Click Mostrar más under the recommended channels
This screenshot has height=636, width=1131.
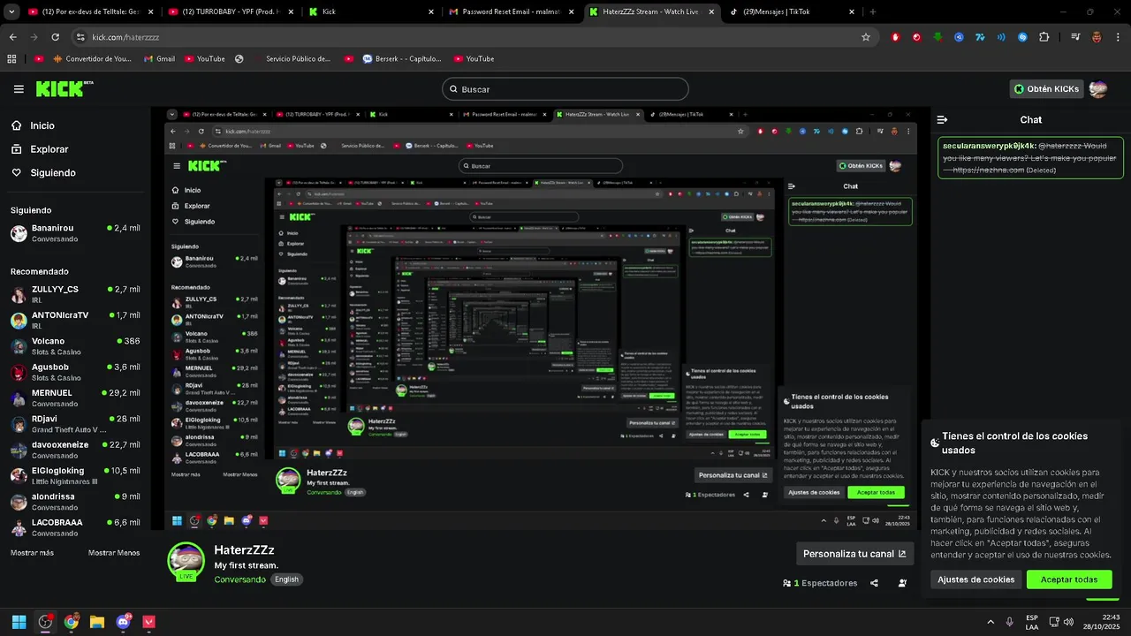click(x=32, y=553)
